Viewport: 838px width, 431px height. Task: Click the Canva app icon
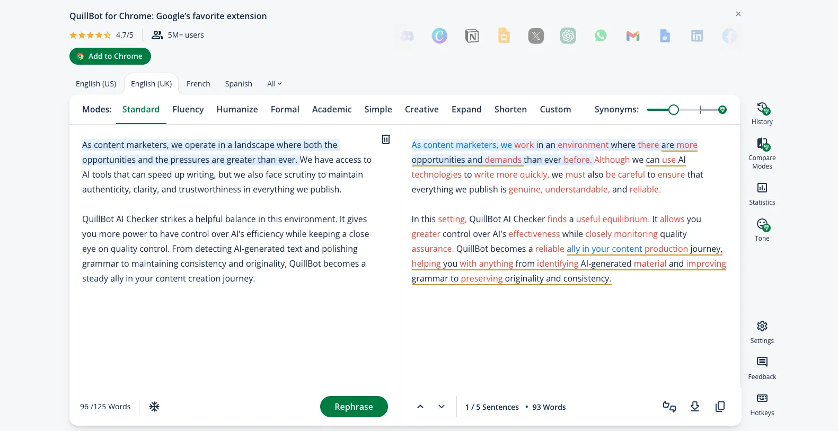click(439, 36)
